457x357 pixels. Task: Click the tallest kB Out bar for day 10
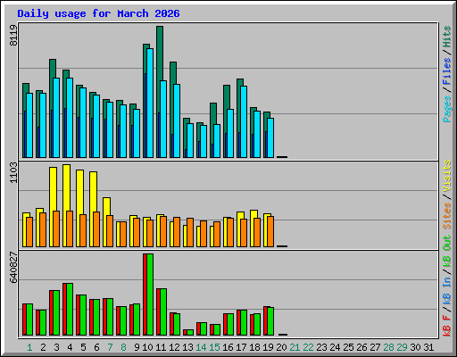(x=150, y=295)
